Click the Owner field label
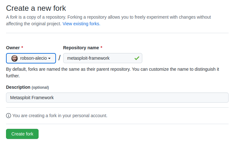 point(13,48)
